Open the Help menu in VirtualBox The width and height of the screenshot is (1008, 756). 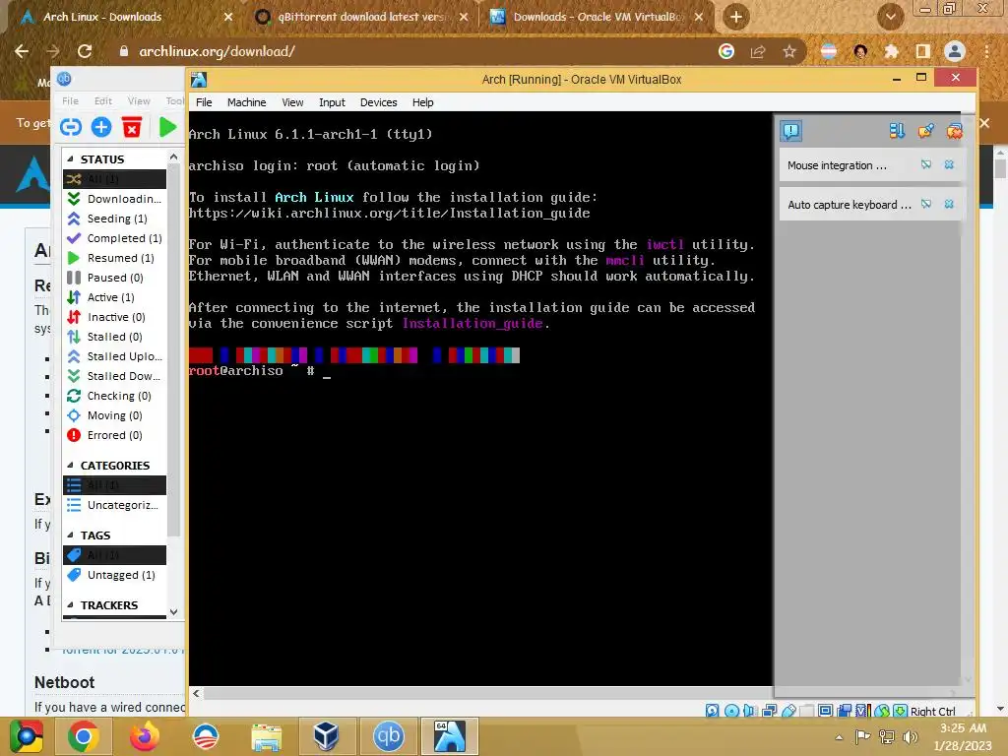422,102
